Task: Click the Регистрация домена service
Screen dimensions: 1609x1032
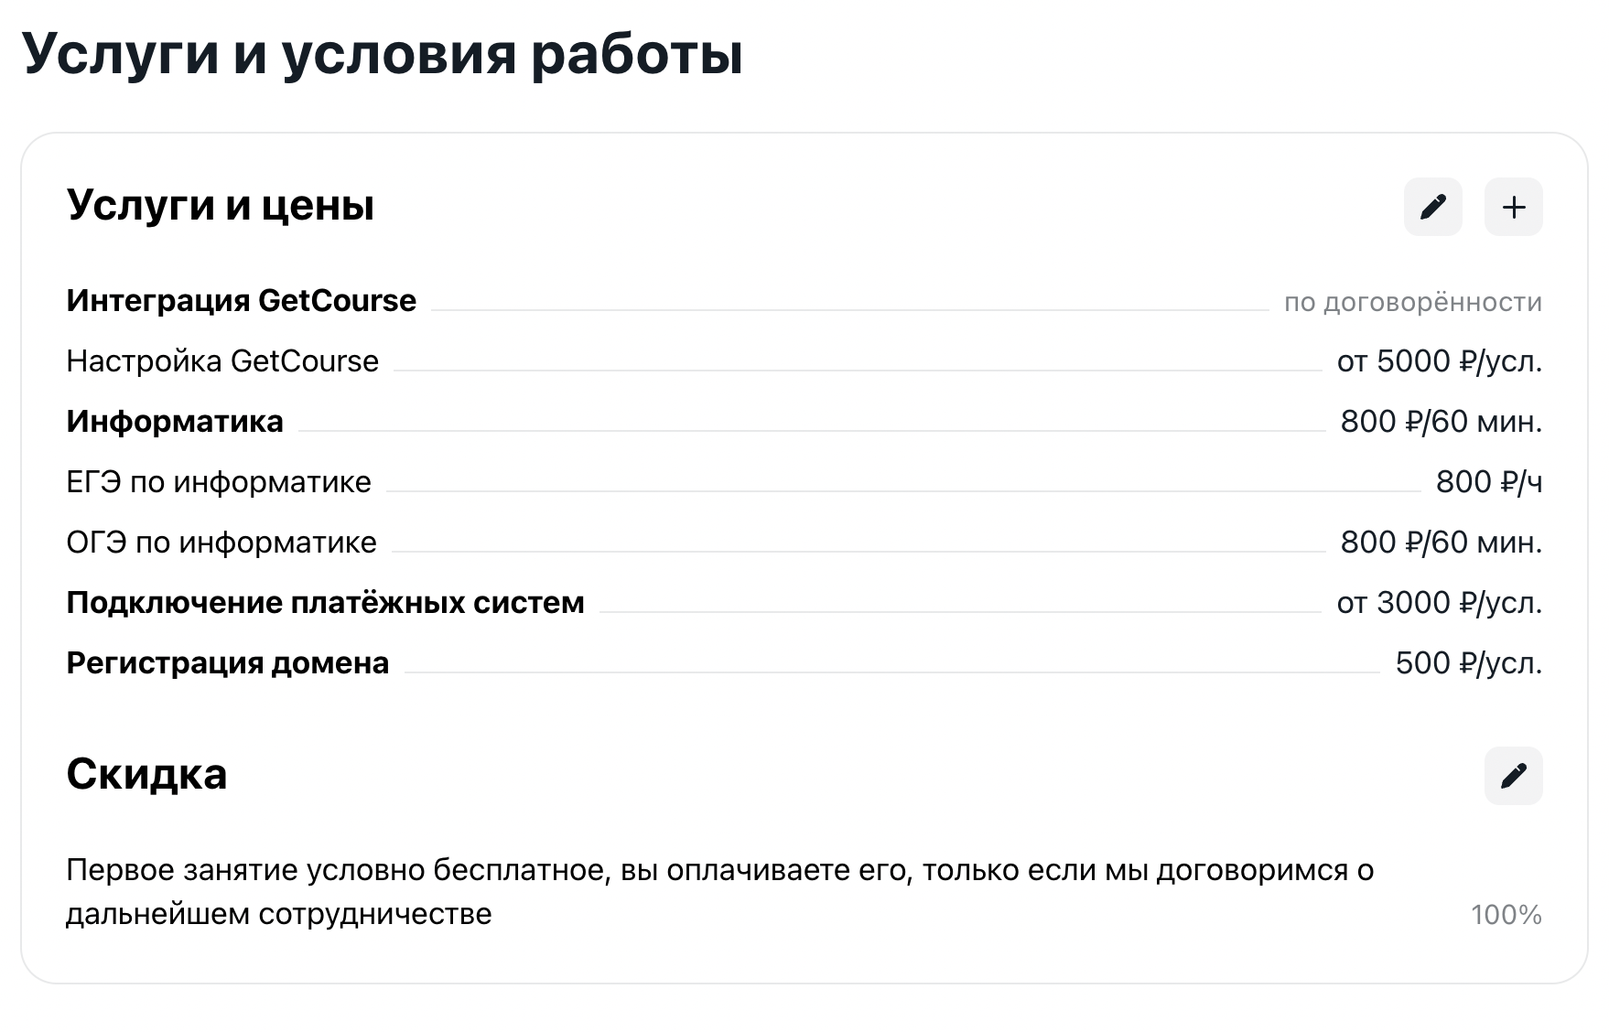Action: point(228,662)
